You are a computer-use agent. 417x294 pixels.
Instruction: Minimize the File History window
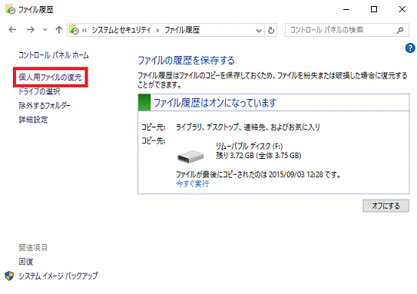click(x=346, y=9)
